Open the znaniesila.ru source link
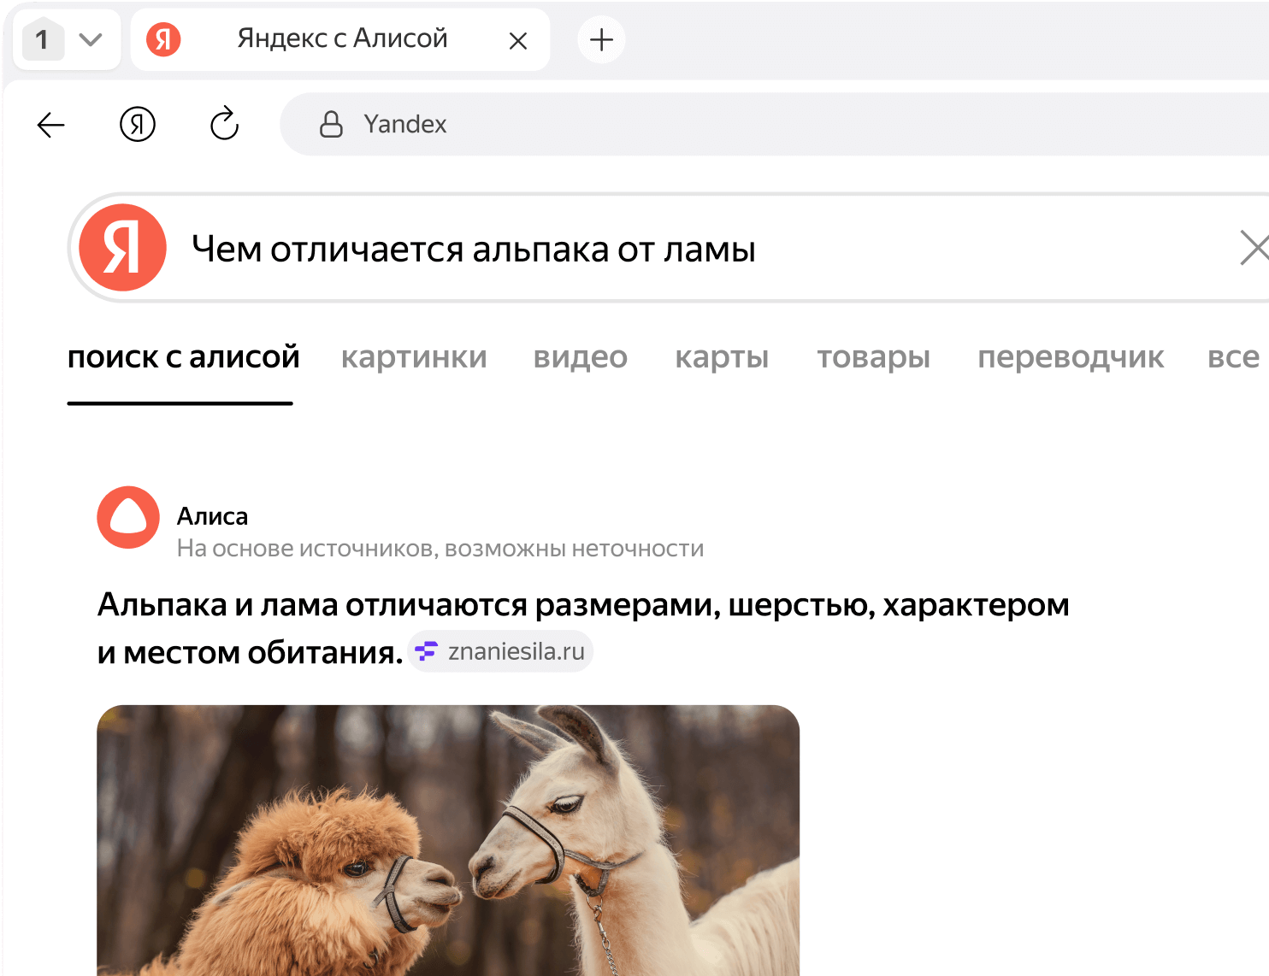1269x976 pixels. click(x=500, y=650)
